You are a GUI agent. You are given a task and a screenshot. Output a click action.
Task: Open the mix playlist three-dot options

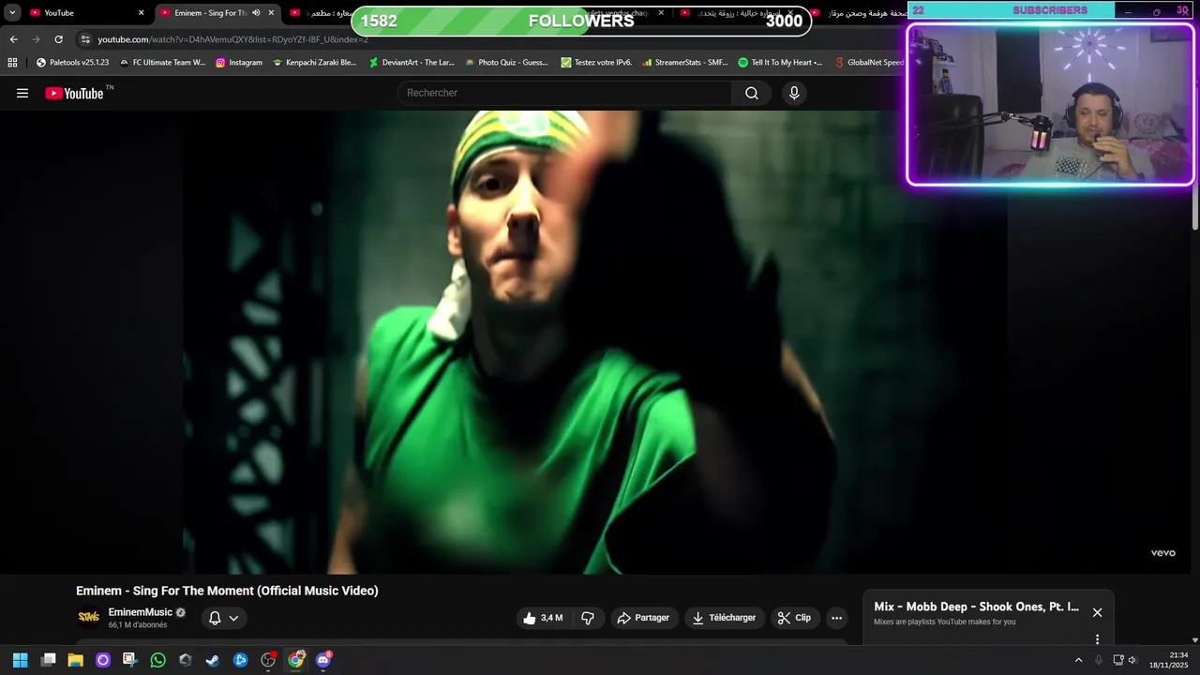click(1097, 639)
